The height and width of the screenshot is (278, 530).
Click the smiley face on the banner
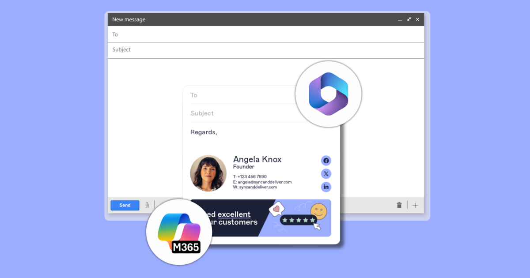point(318,211)
